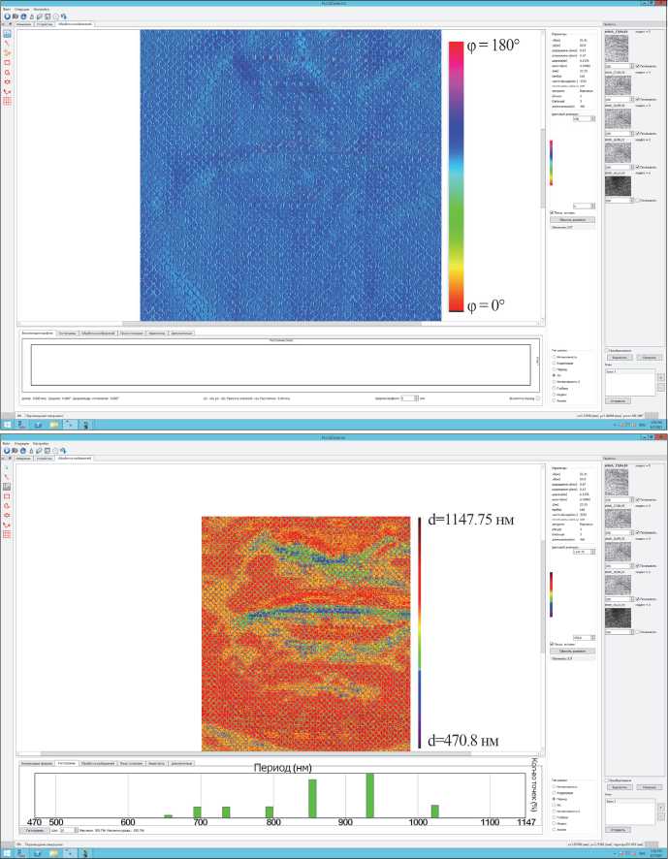Click color-range upper spinner above gradient bar, bottom window

(x=584, y=552)
